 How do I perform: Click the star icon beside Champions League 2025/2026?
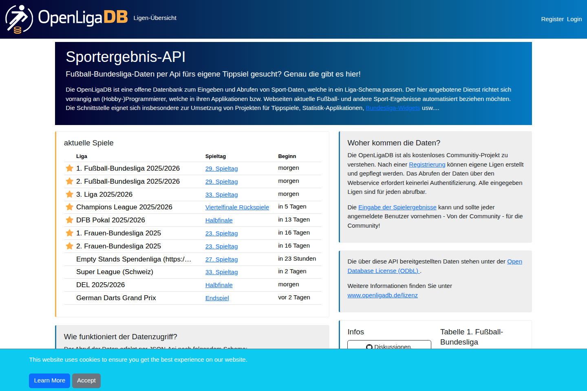point(69,207)
